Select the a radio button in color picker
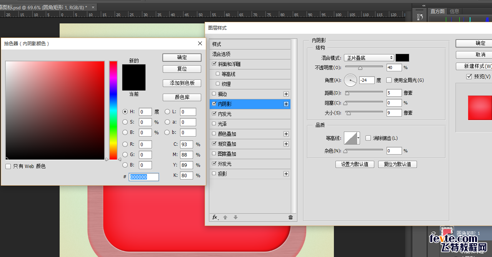 [167, 122]
